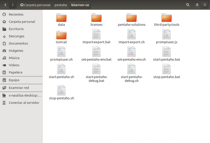Select the start-pentaho.bat file icon
This screenshot has height=143, width=210.
(x=167, y=52)
